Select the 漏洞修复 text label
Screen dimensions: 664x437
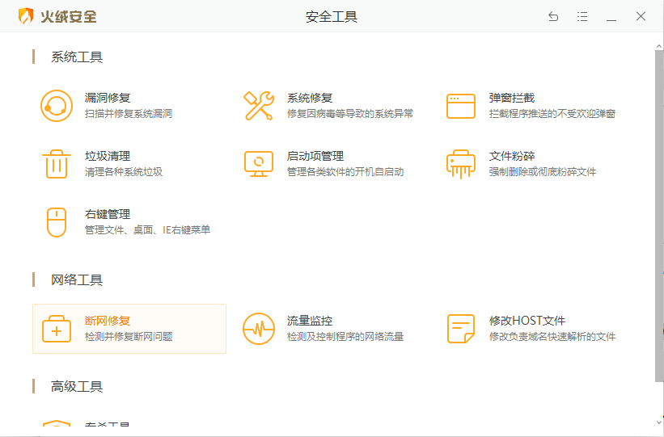108,98
